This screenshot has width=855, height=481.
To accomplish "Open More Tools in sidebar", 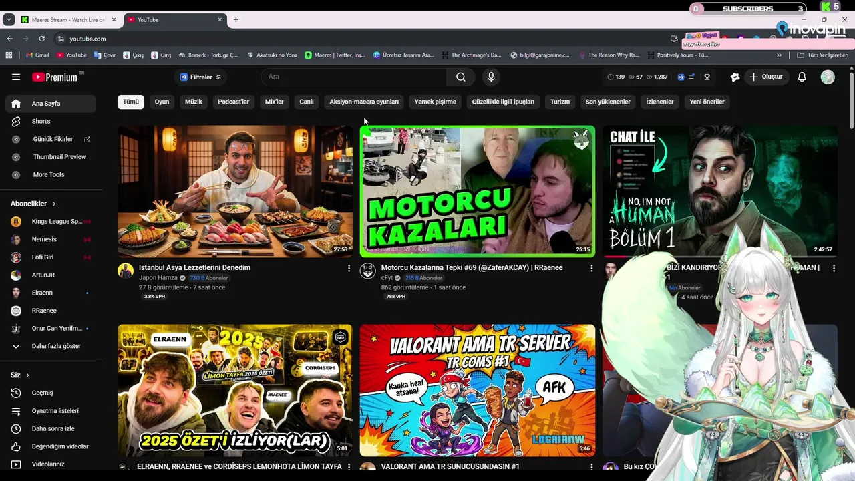I will tap(51, 174).
